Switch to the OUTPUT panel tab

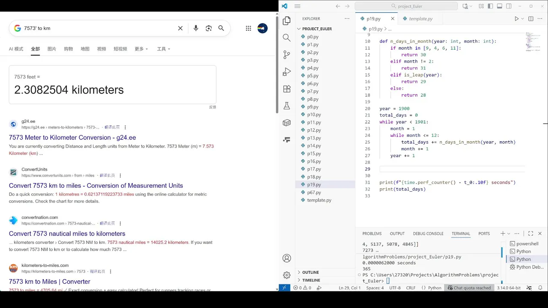(397, 234)
